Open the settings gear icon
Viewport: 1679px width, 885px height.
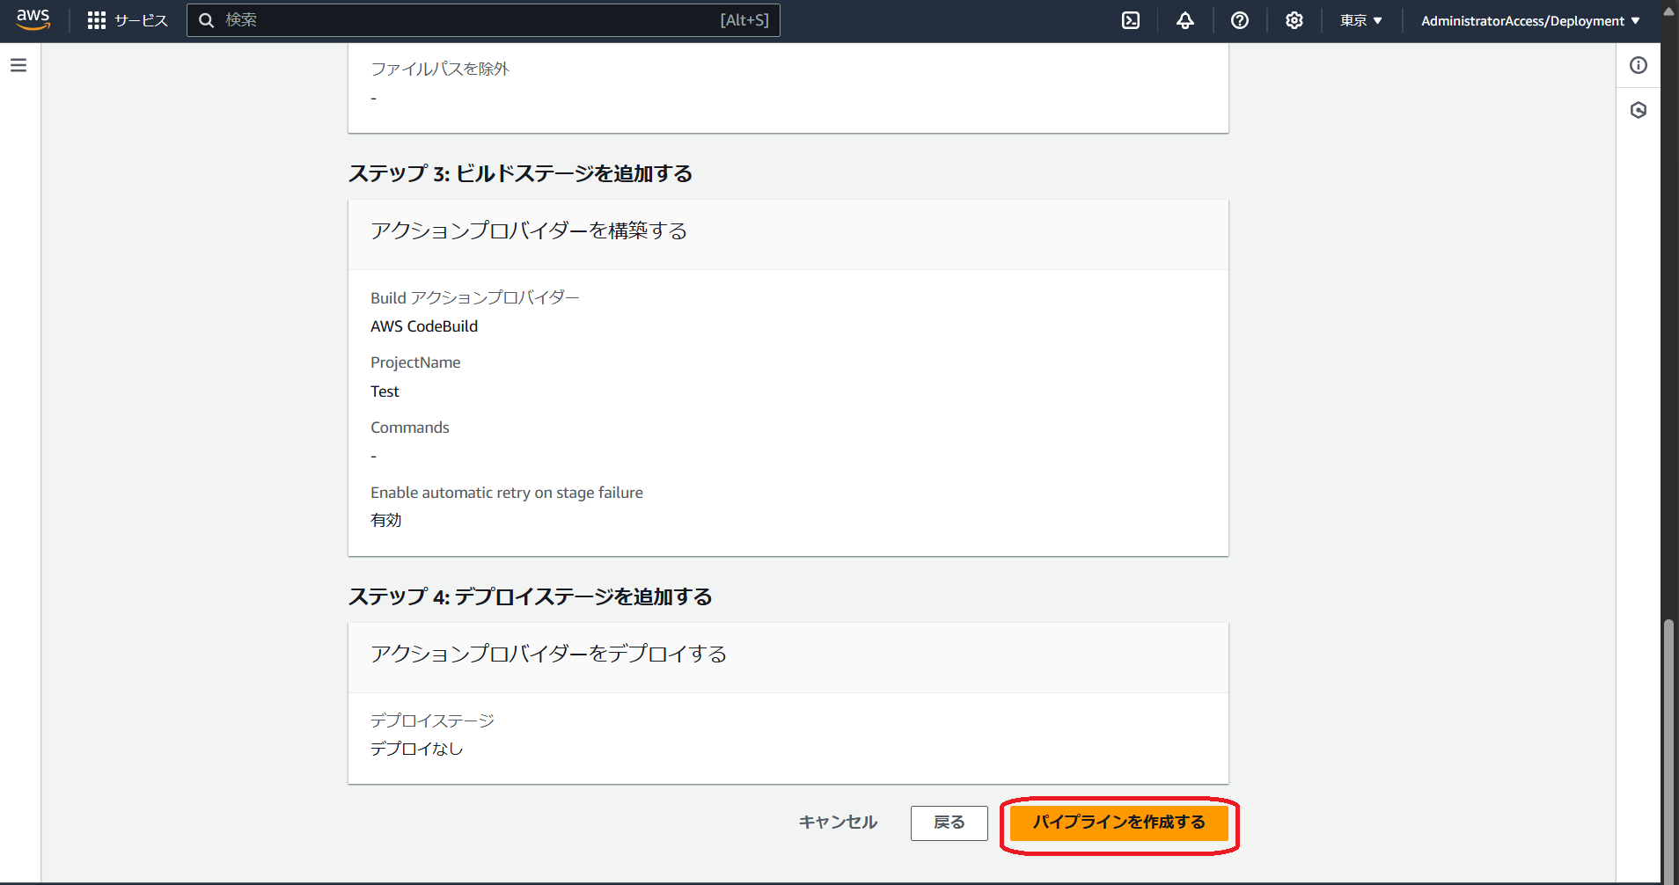tap(1294, 19)
